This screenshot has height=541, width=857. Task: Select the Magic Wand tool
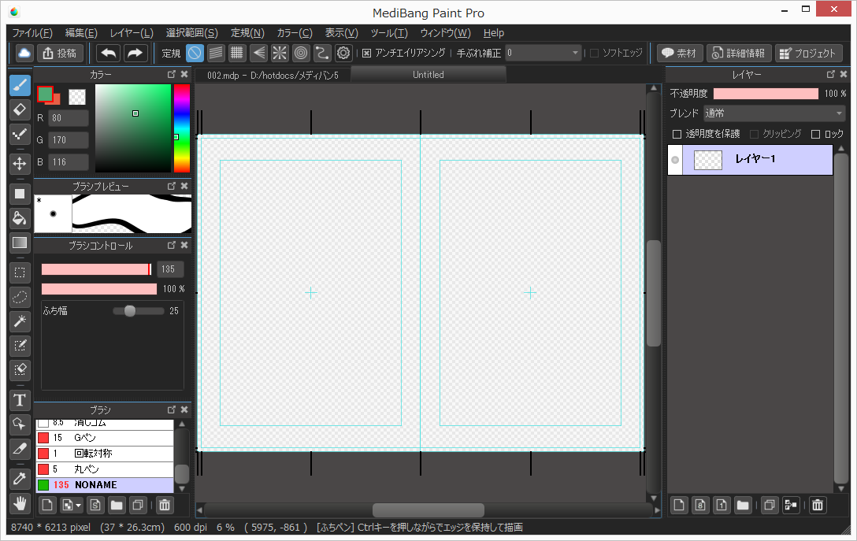20,321
